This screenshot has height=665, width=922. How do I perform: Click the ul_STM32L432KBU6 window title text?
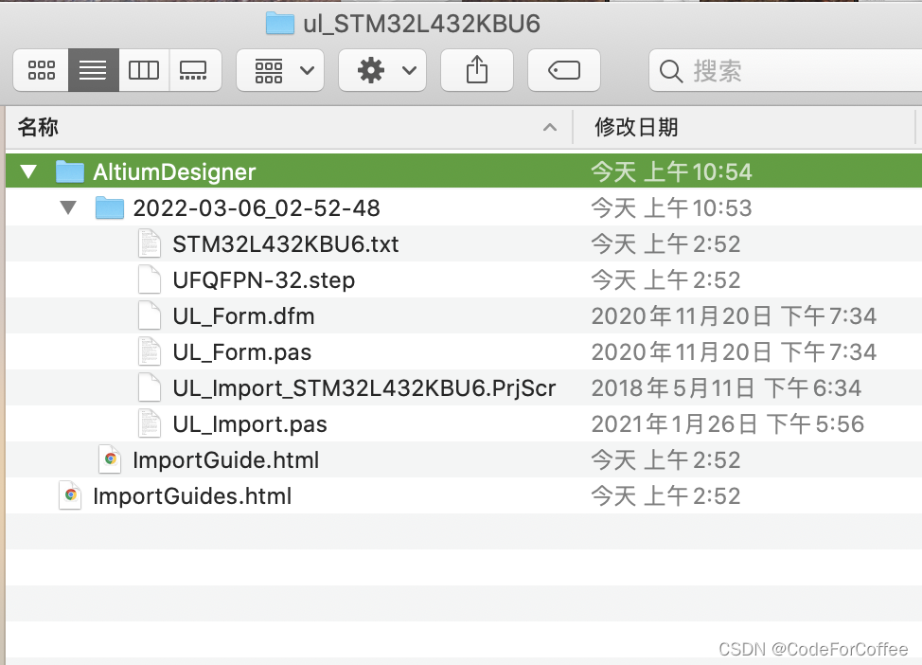[421, 24]
